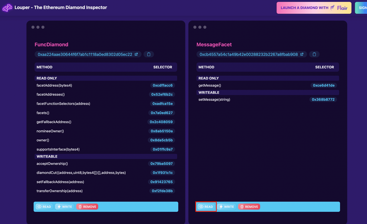Click REMOVE button under FuncDiamond
Image resolution: width=367 pixels, height=224 pixels.
(87, 207)
